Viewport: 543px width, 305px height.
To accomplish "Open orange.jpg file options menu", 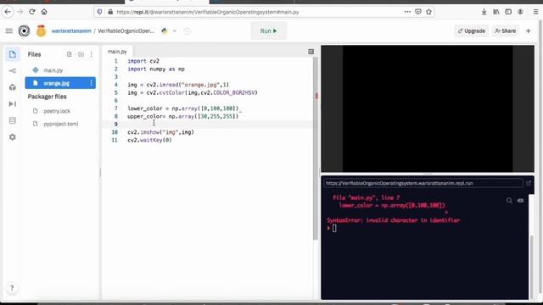I will 91,83.
